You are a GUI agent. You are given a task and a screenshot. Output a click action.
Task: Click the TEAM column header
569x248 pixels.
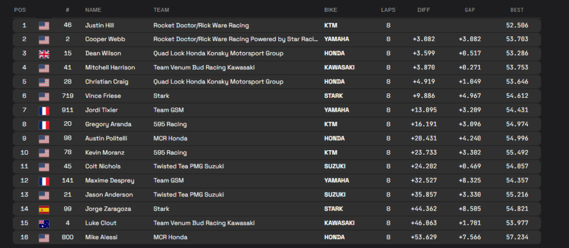[161, 10]
